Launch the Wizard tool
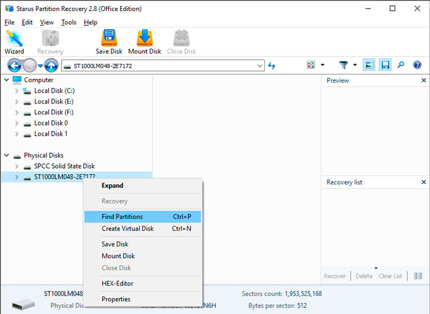Image resolution: width=430 pixels, height=314 pixels. click(x=14, y=42)
